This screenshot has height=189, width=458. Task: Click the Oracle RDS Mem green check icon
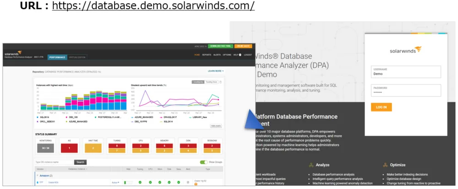(x=160, y=182)
